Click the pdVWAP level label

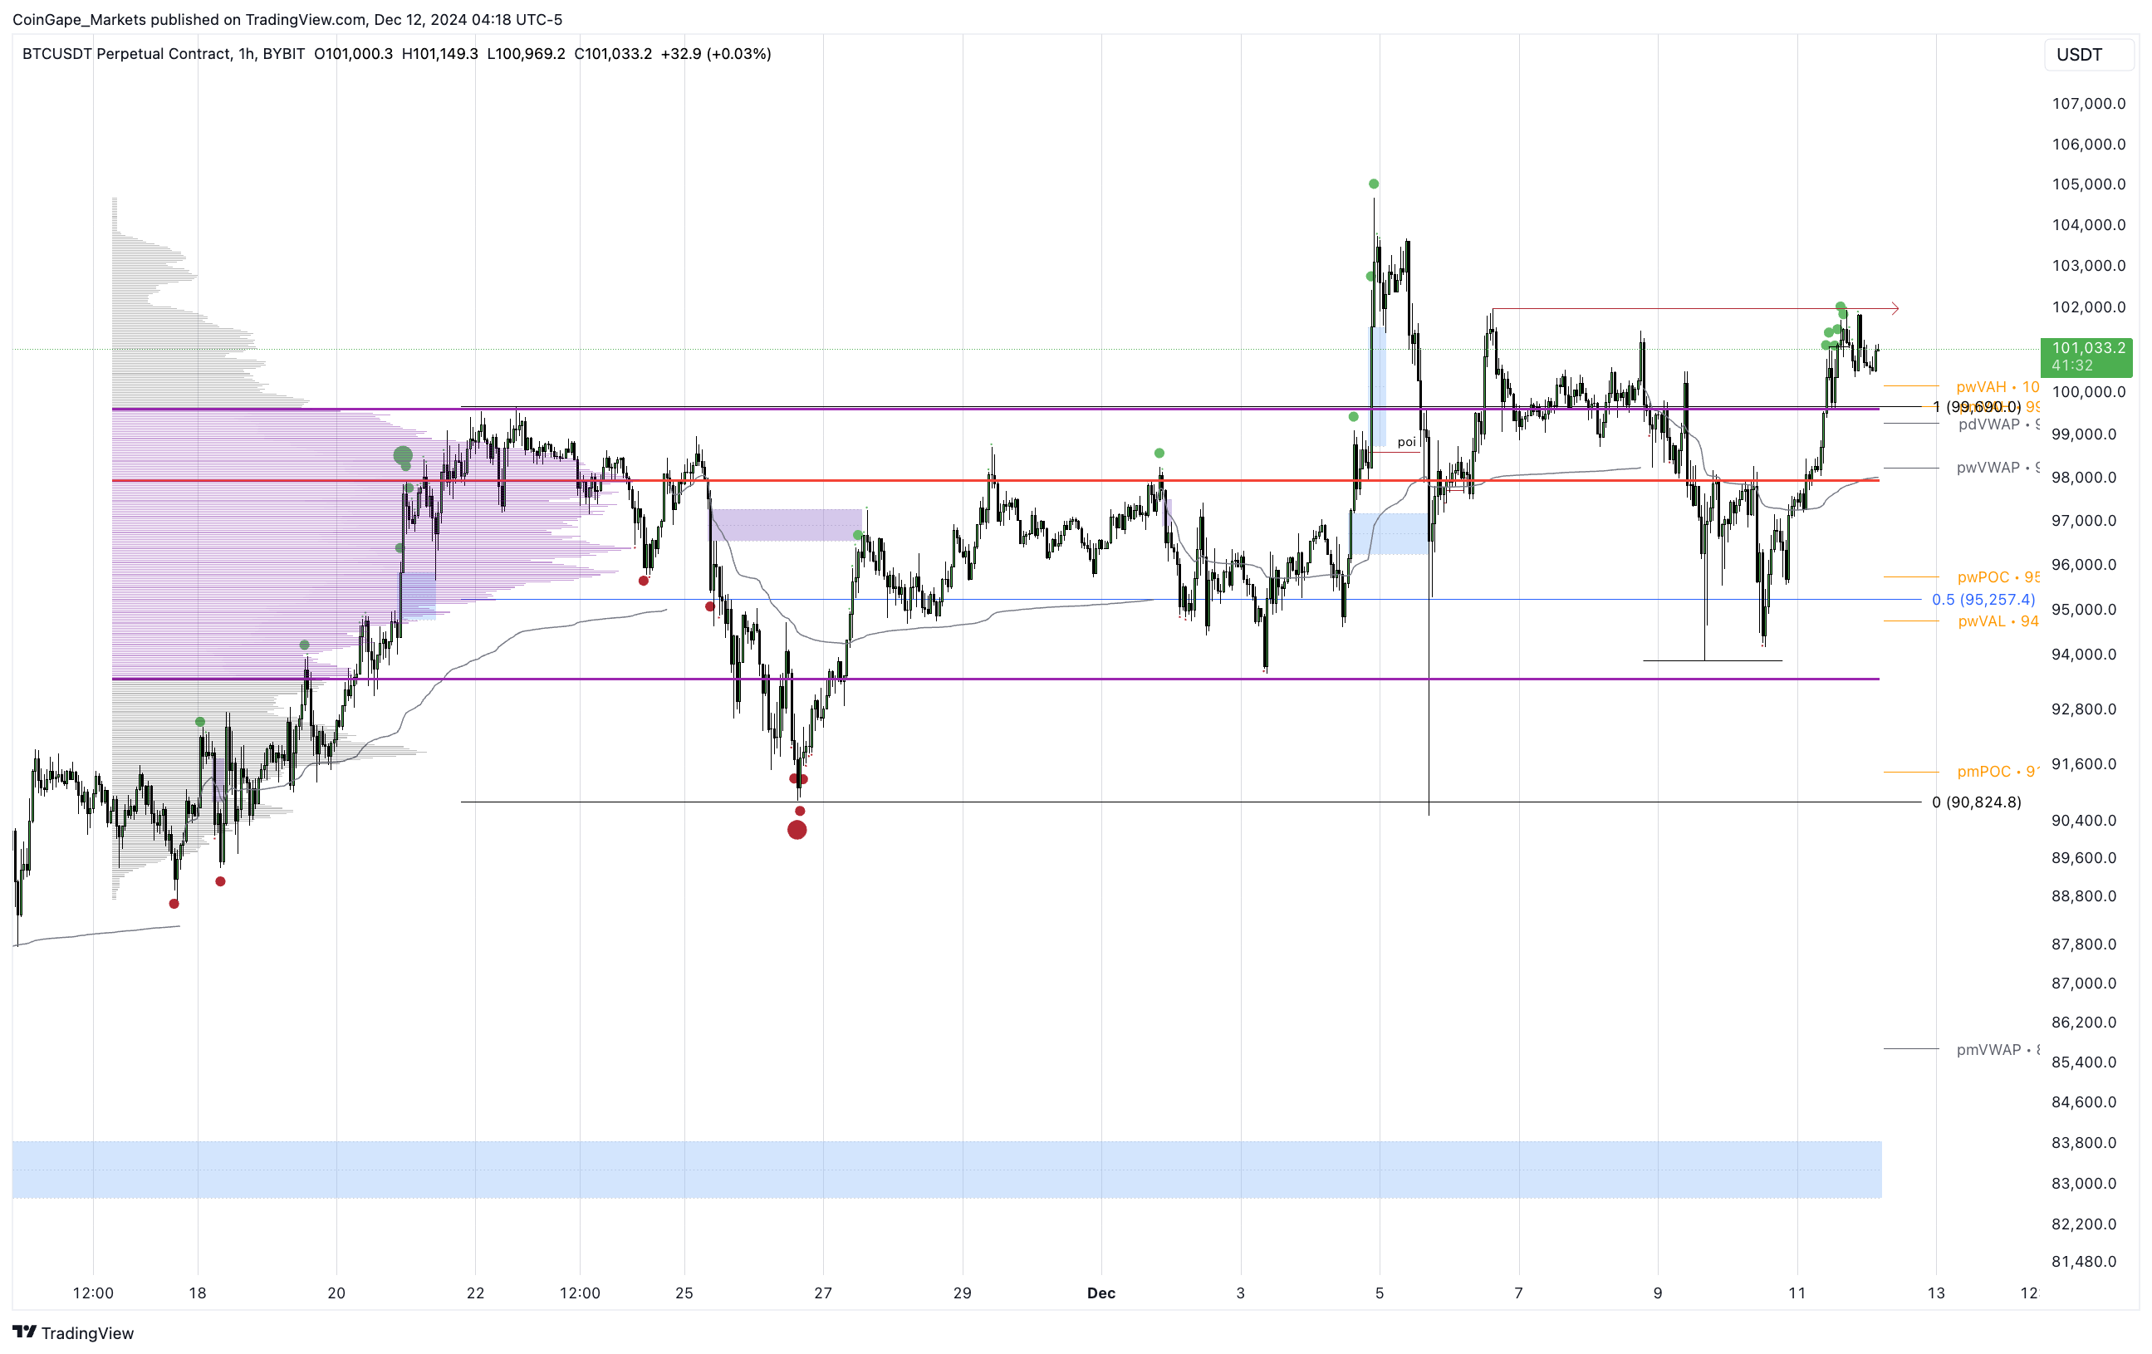pyautogui.click(x=1998, y=424)
